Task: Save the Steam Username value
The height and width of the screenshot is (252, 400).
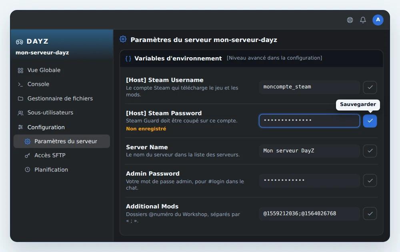Action: point(370,87)
